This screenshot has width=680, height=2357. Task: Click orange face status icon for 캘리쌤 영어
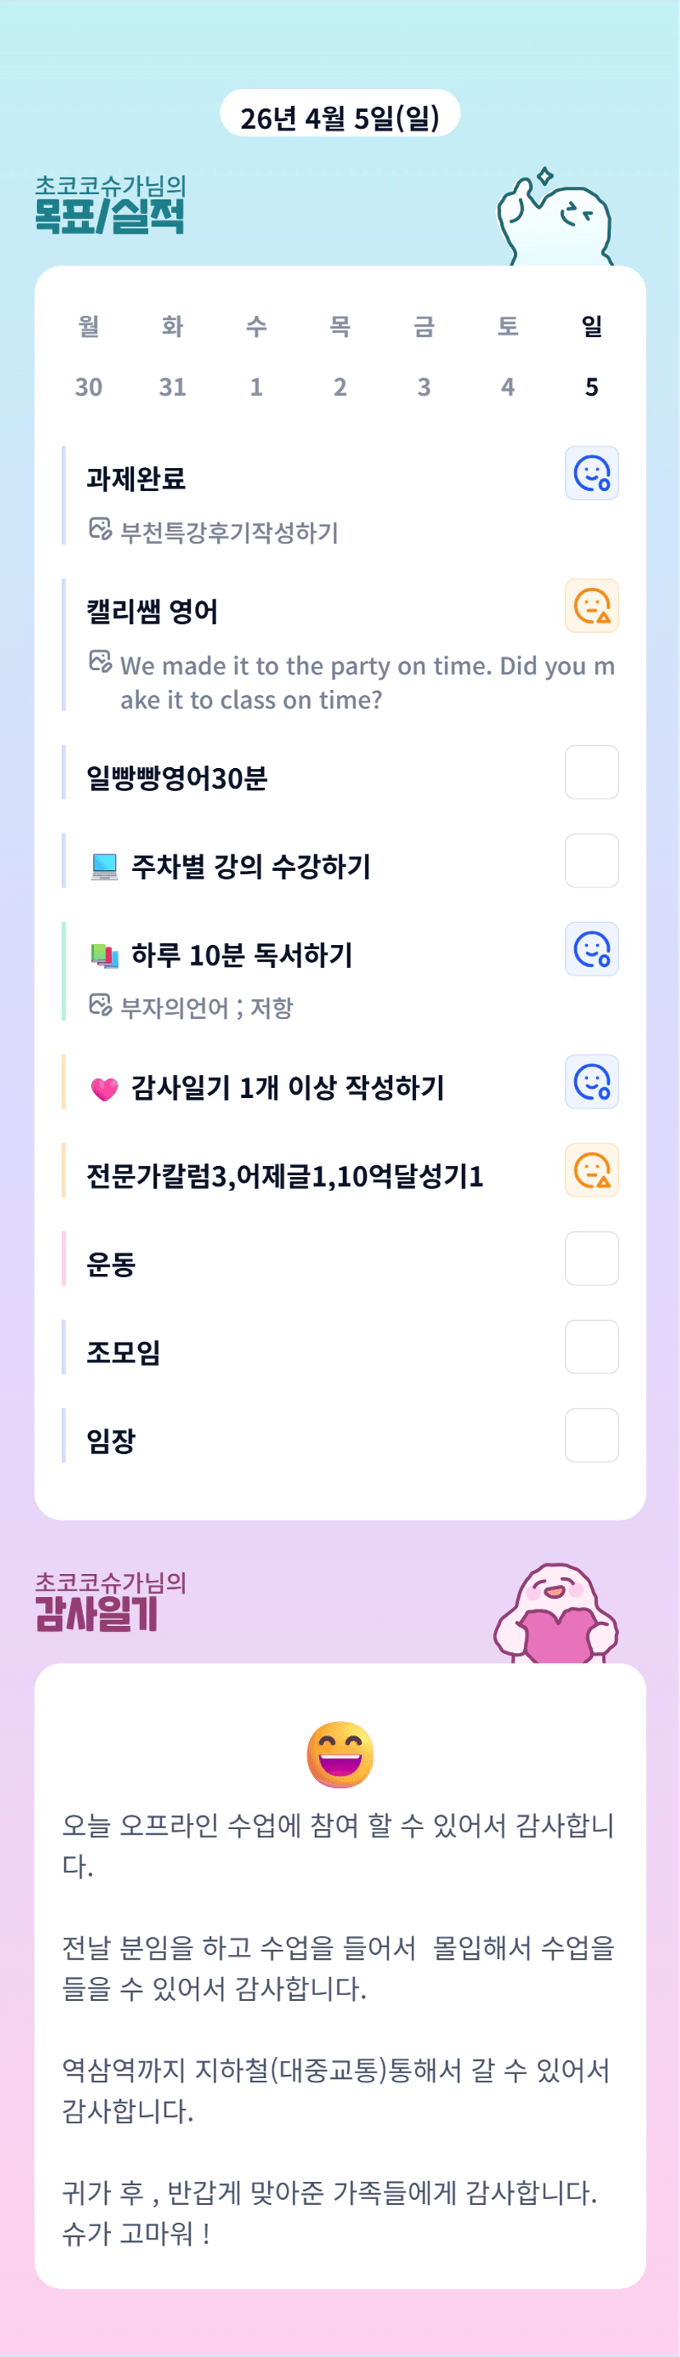tap(591, 606)
